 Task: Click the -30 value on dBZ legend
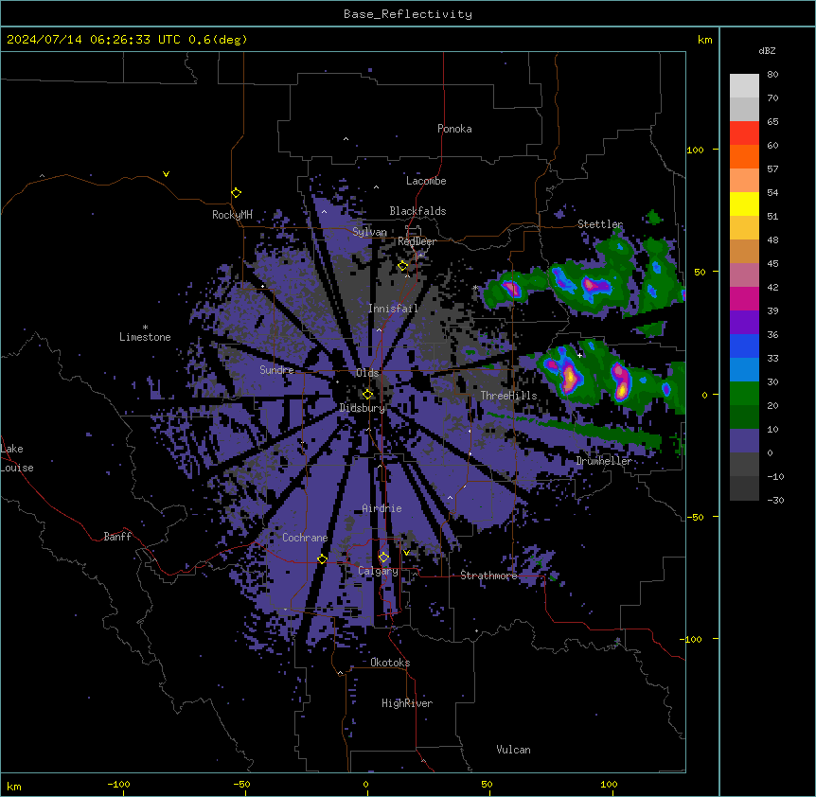775,500
